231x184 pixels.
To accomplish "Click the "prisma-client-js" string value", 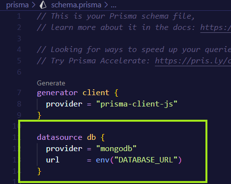I will click(137, 104).
